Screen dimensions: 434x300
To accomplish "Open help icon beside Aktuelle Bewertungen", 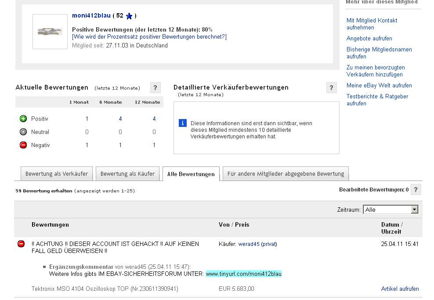I will tap(155, 88).
